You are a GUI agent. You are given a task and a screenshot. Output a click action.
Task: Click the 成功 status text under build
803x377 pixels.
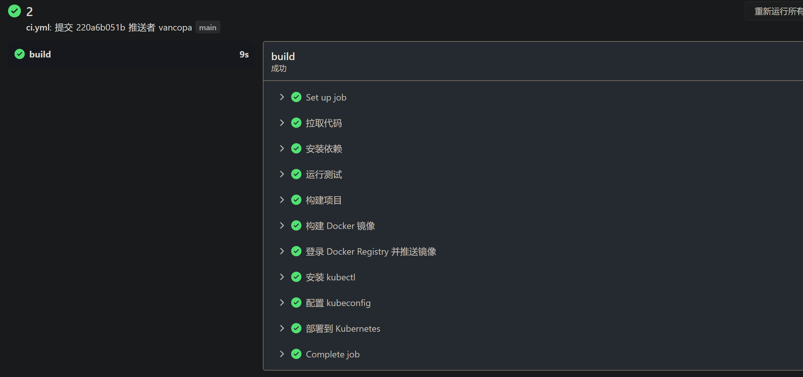pos(279,68)
